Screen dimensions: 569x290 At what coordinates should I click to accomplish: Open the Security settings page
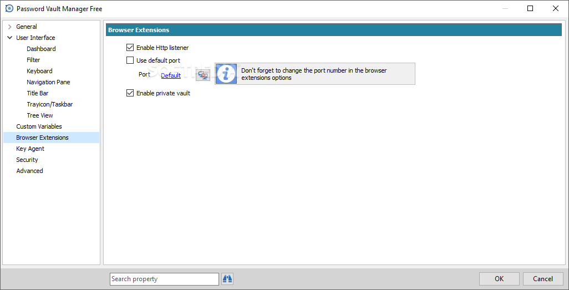[x=27, y=160]
